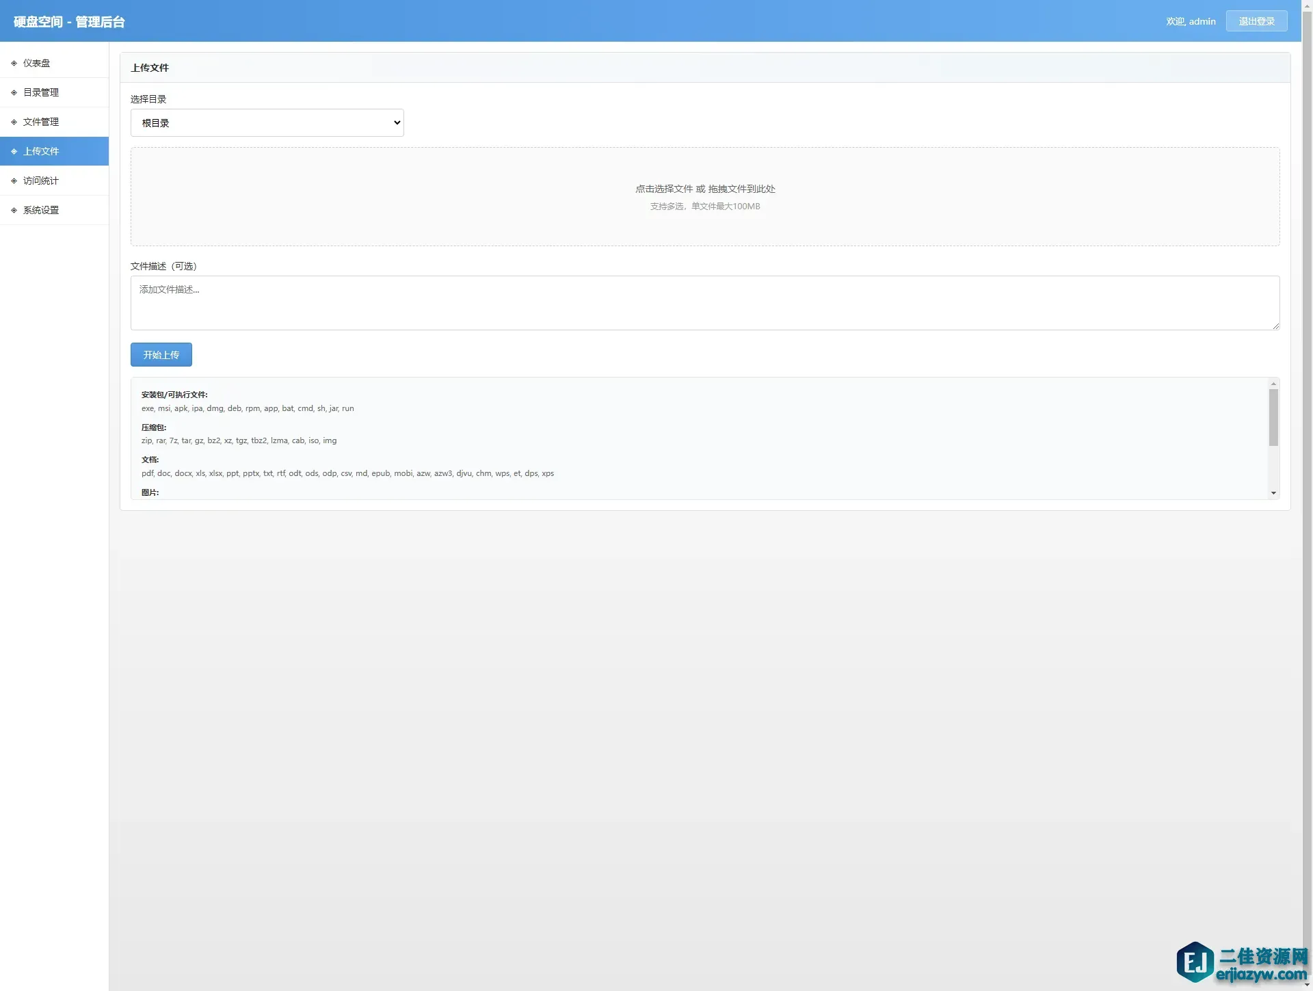Go to 目录管理 in sidebar
Image resolution: width=1313 pixels, height=991 pixels.
click(41, 92)
